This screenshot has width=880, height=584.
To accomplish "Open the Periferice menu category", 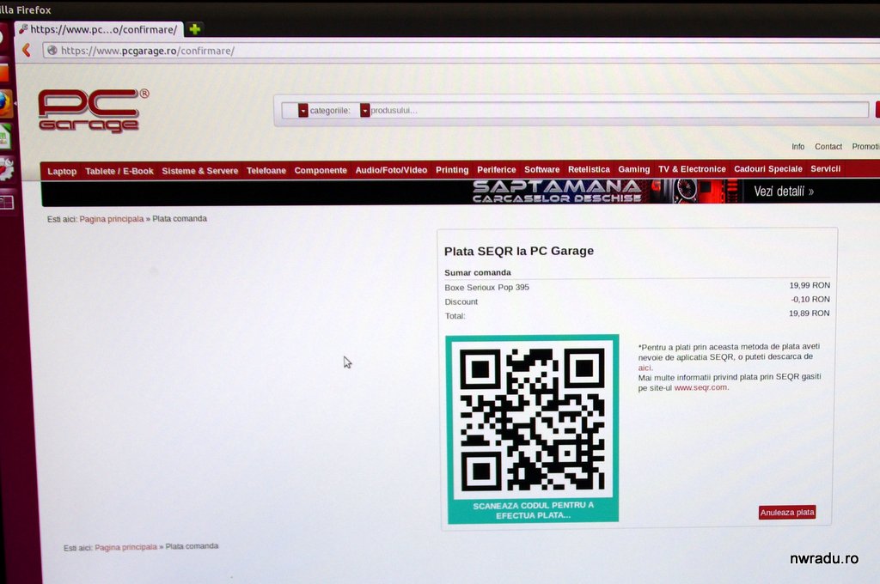I will [x=496, y=169].
